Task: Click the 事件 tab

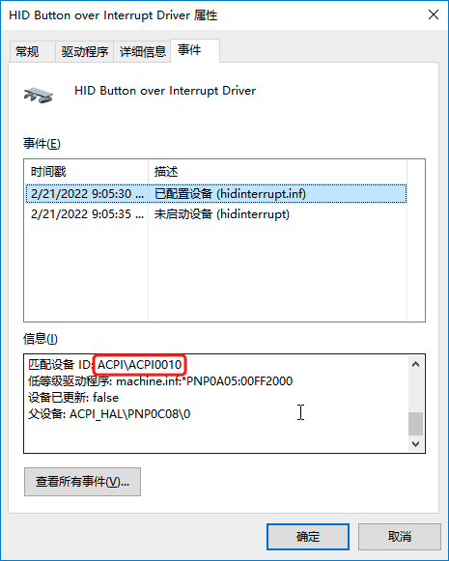Action: (195, 50)
